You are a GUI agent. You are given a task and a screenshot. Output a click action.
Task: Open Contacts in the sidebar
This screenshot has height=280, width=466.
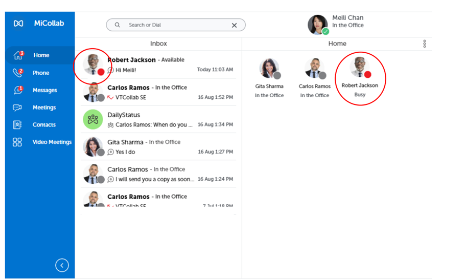tap(40, 124)
